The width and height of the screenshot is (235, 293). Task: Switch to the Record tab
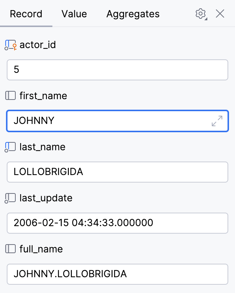tap(26, 14)
